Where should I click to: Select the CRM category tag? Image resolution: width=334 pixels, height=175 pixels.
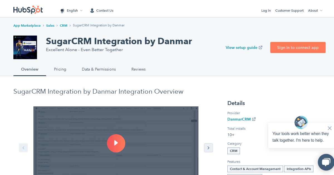coord(234,151)
